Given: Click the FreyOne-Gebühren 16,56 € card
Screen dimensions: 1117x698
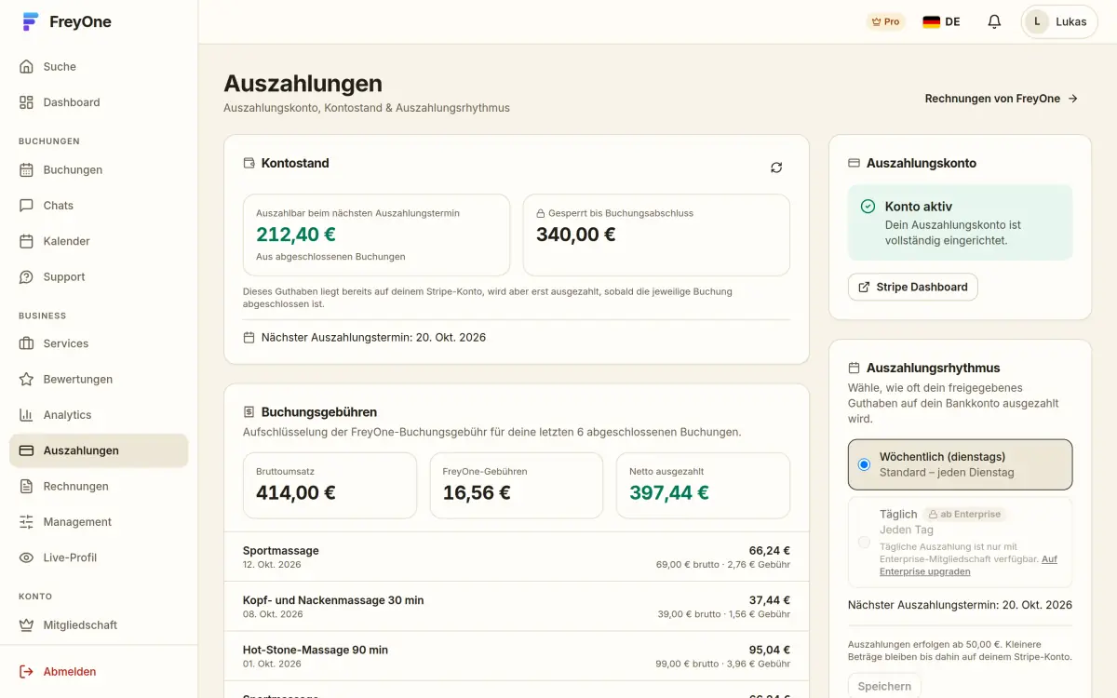Looking at the screenshot, I should [517, 486].
